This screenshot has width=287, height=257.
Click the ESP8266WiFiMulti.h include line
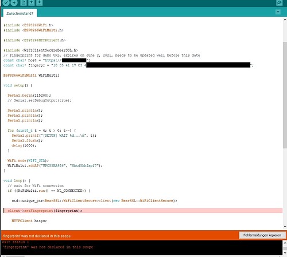(33, 30)
